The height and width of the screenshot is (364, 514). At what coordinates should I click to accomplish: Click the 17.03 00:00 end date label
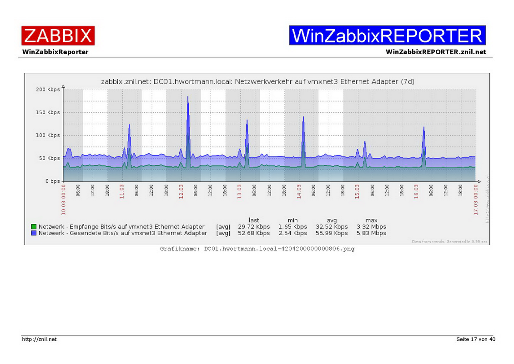pos(476,199)
